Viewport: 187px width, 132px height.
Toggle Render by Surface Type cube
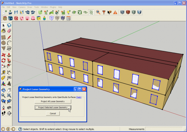pyautogui.click(x=5, y=18)
